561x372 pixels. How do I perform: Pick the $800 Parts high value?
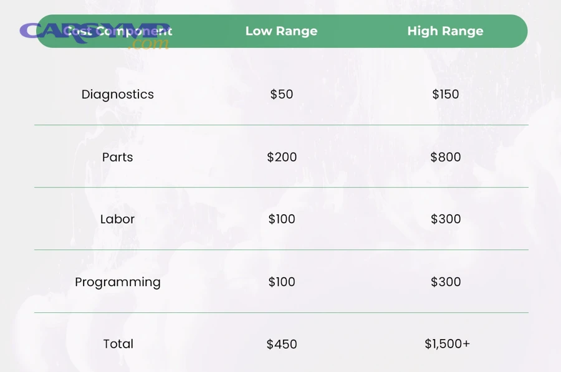pos(445,157)
